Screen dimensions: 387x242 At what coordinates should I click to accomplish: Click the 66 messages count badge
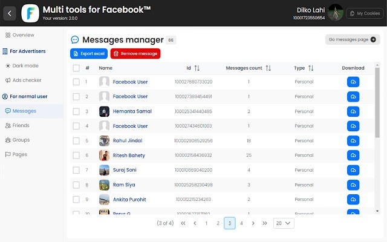(171, 40)
